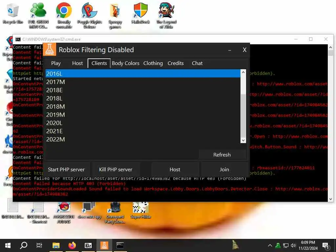336x252 pixels.
Task: Select client 2018M in the list
Action: coord(143,107)
